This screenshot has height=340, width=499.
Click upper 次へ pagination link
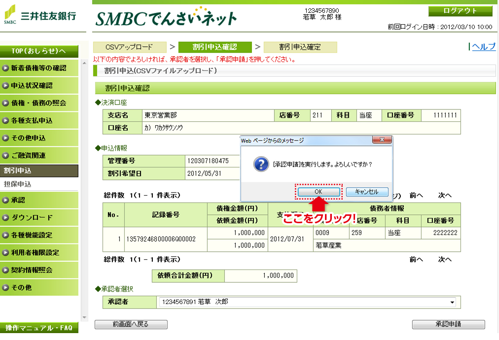[x=445, y=195]
